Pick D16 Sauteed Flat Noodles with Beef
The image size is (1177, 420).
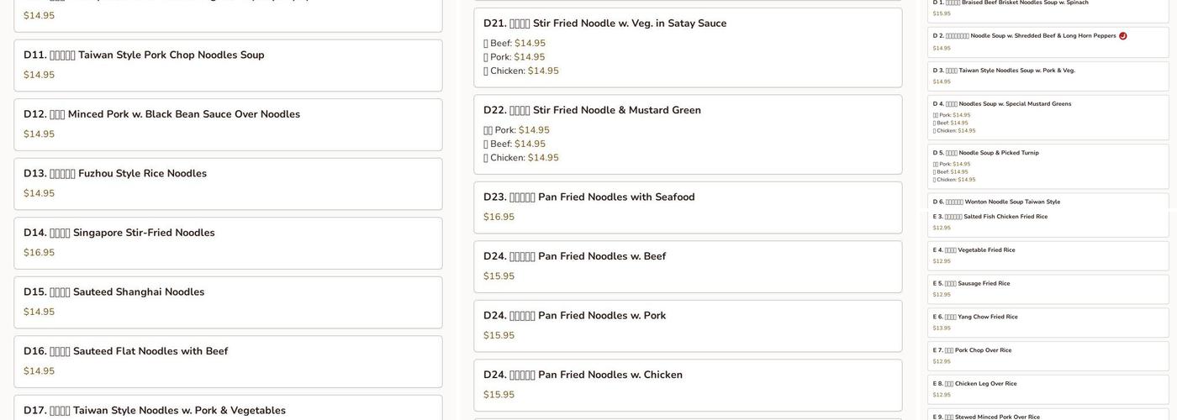tap(126, 351)
